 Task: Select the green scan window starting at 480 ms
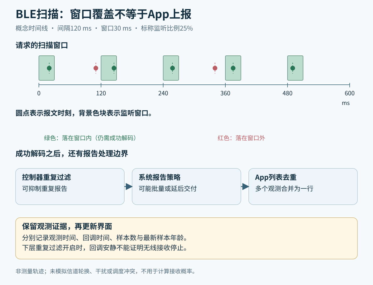coord(295,68)
